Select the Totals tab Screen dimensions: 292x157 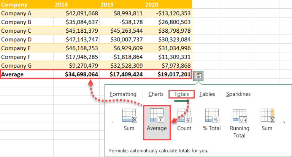[182, 94]
